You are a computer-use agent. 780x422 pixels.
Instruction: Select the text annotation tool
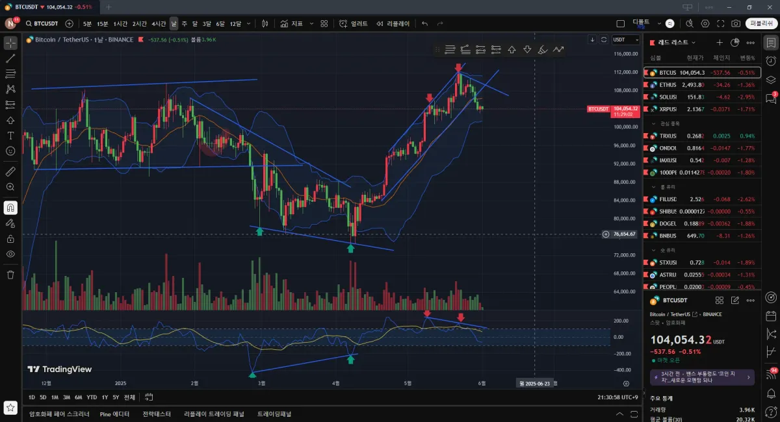pyautogui.click(x=10, y=136)
